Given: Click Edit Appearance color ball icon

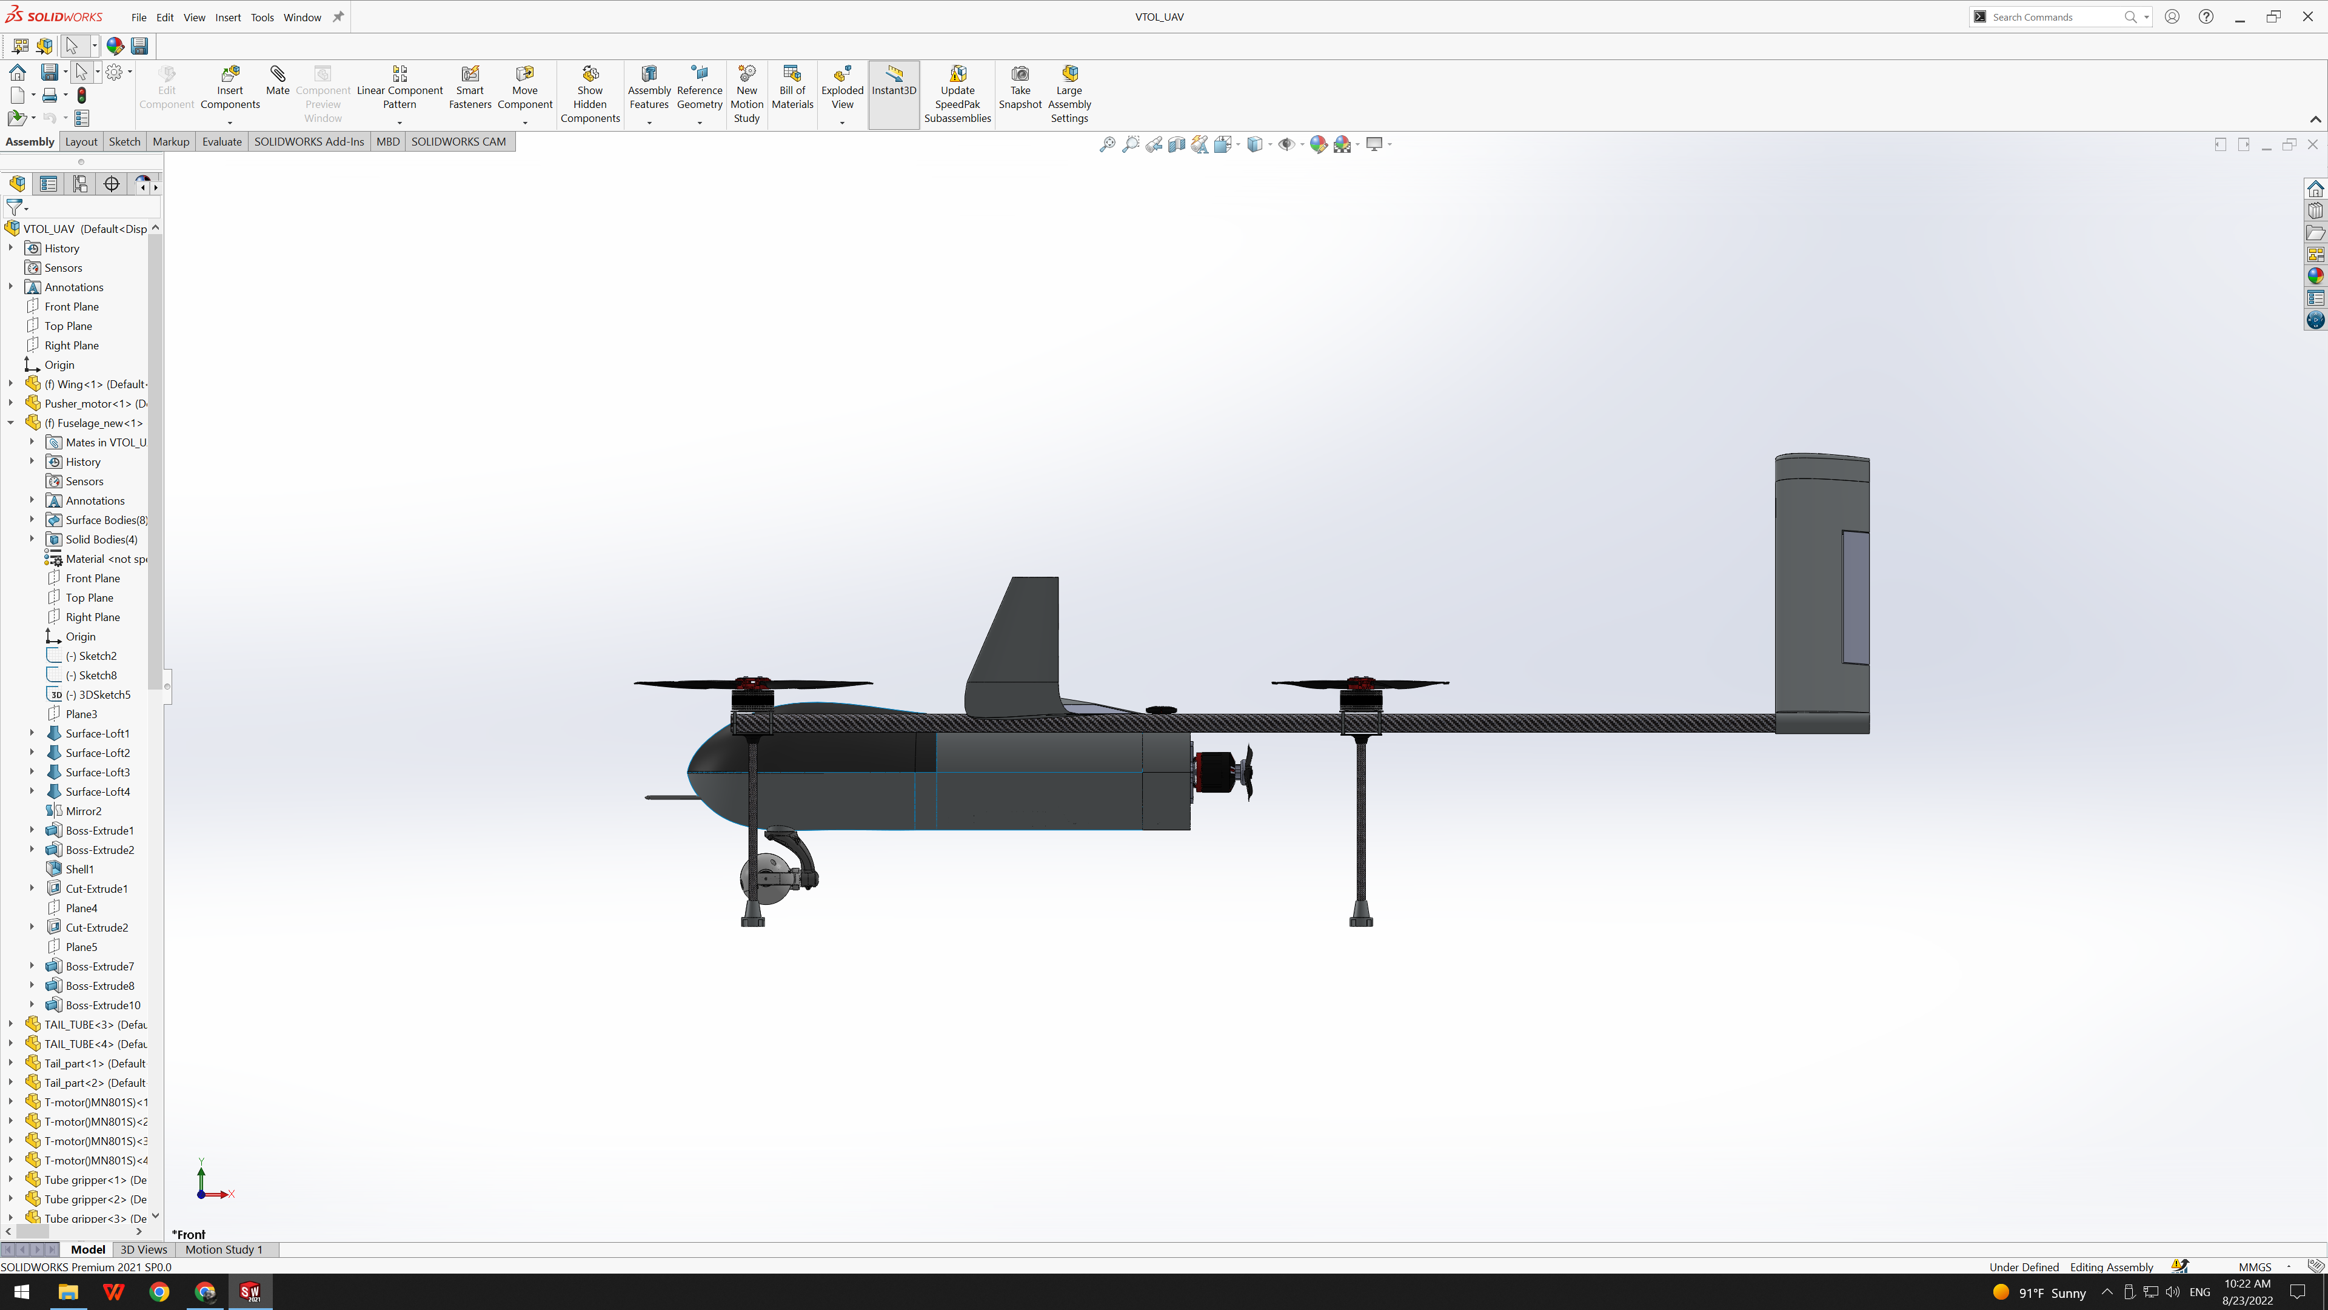Looking at the screenshot, I should 1317,145.
